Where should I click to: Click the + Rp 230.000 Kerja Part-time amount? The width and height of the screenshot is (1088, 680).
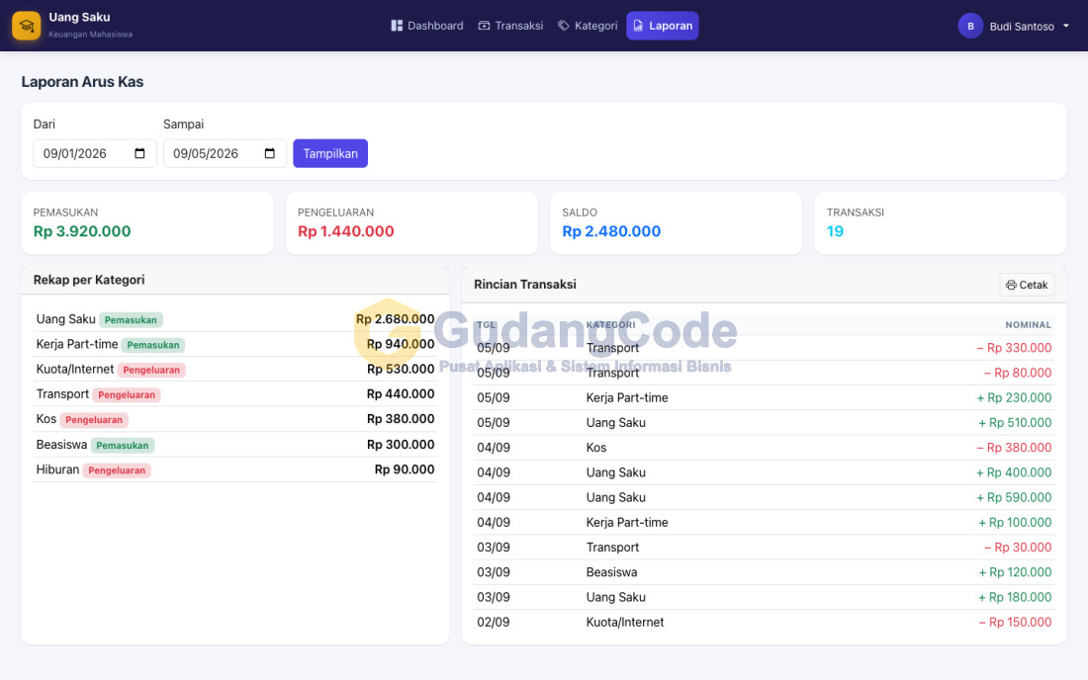pyautogui.click(x=1014, y=398)
